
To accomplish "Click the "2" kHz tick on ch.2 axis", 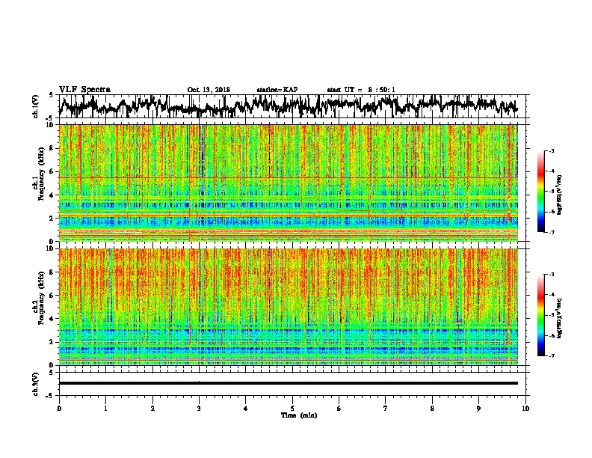I will (x=52, y=342).
